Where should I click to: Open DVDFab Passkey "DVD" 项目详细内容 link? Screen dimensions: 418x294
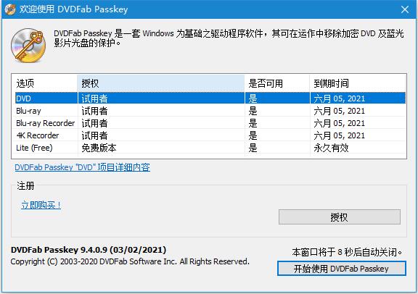(x=83, y=167)
